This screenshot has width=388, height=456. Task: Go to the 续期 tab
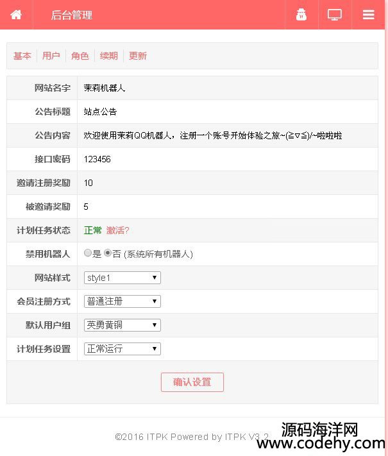click(x=109, y=56)
